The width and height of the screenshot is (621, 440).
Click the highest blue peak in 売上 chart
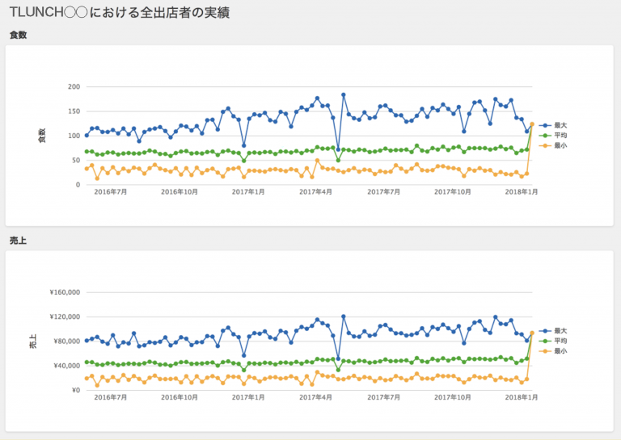point(344,316)
